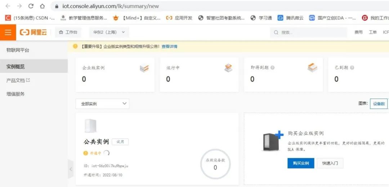Click the help icon next to 即将到期
Viewport: 389px width, 187px height.
point(272,68)
